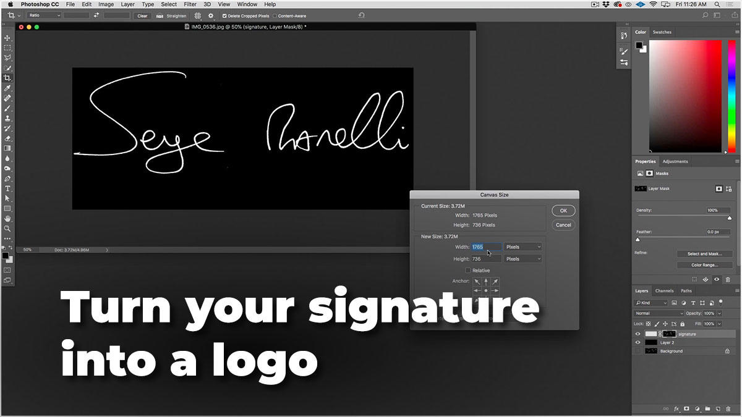Toggle mask visibility eye in Properties
This screenshot has height=417, width=742.
click(717, 279)
